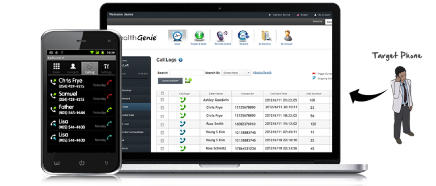Tap the Chris Frye entry on the phone

click(81, 83)
